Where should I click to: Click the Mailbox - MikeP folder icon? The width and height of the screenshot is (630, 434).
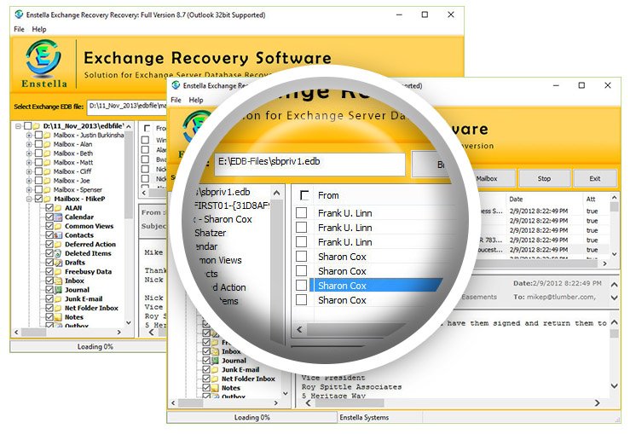pyautogui.click(x=47, y=199)
